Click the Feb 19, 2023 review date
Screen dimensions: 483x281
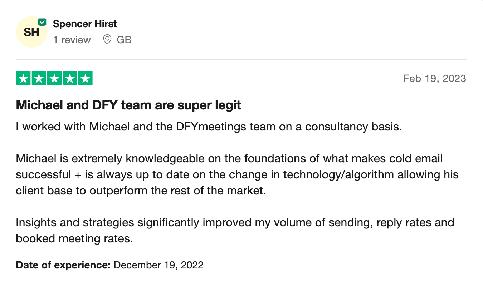(x=434, y=79)
